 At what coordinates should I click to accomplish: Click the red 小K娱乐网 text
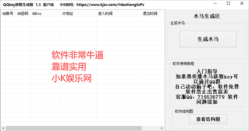pos(72,78)
